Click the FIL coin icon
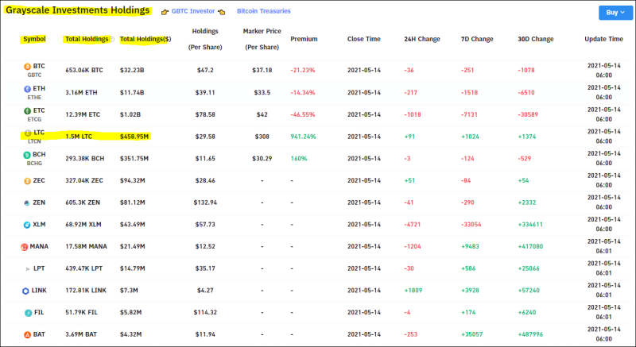The width and height of the screenshot is (636, 347). 28,313
